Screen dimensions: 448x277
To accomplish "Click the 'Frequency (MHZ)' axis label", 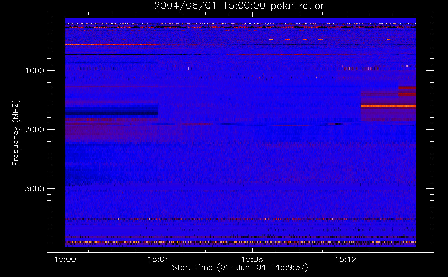I will [16, 133].
